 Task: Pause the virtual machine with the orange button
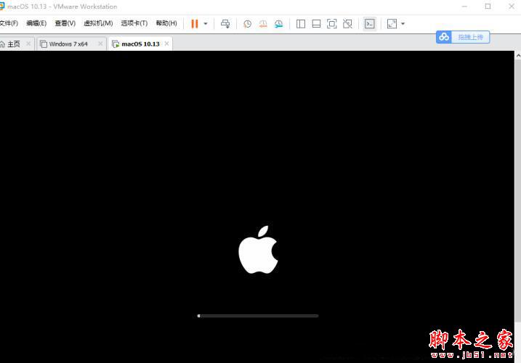[x=195, y=23]
